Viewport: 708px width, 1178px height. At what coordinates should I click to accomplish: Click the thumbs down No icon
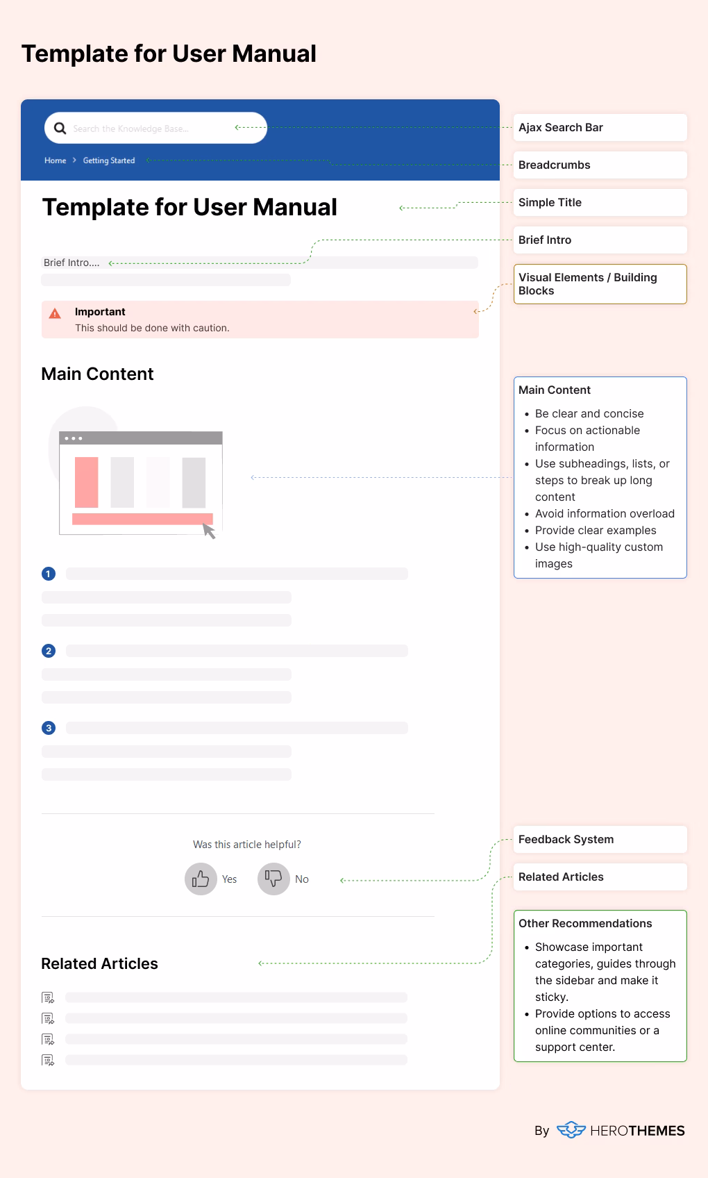pyautogui.click(x=273, y=879)
